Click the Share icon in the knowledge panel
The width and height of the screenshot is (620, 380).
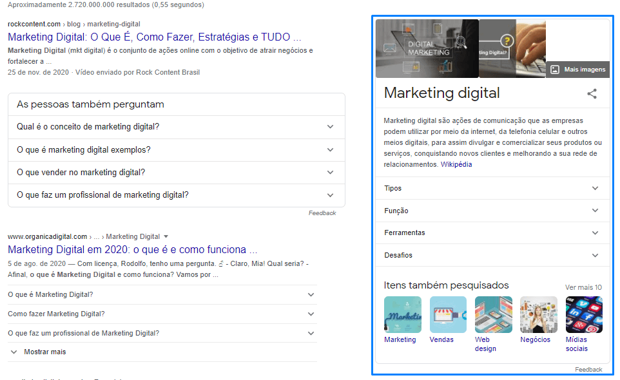[592, 93]
